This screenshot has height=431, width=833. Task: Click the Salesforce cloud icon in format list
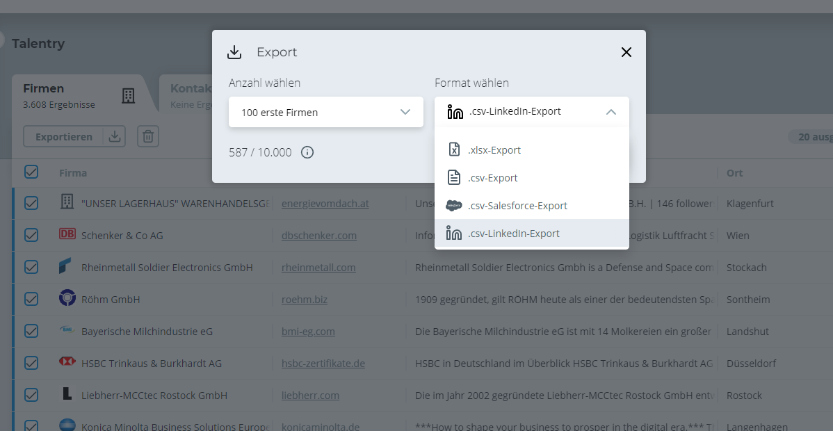point(455,205)
